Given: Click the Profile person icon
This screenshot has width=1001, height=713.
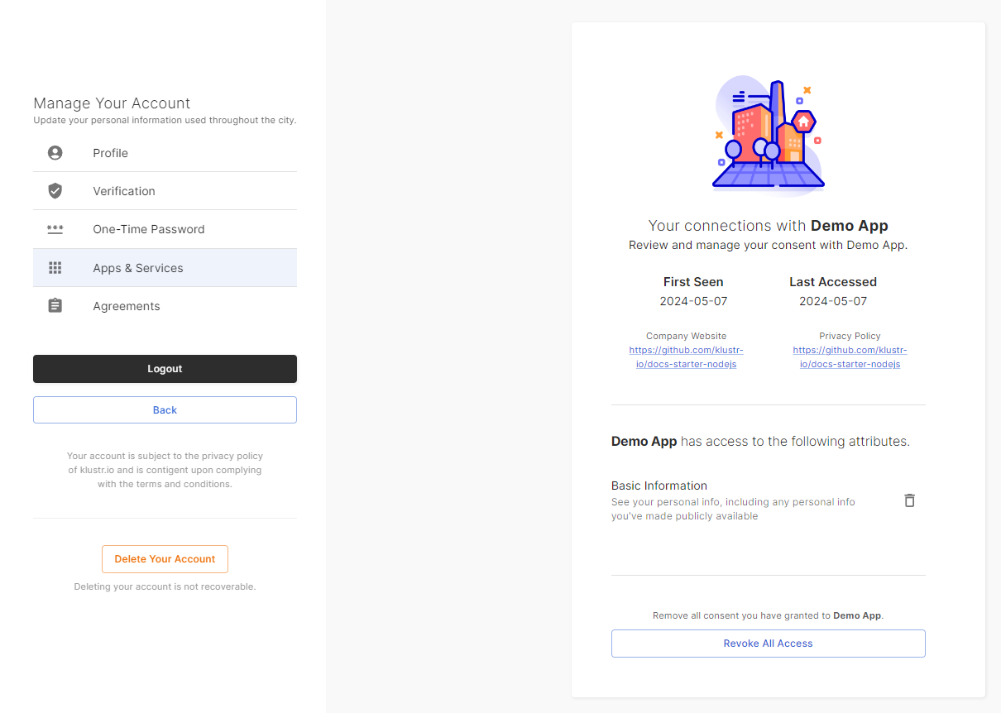Looking at the screenshot, I should [x=55, y=153].
